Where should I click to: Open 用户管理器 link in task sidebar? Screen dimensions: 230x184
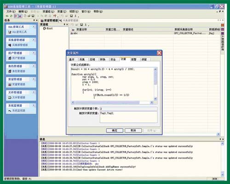[17, 58]
